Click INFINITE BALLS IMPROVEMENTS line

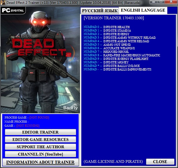click(117, 69)
